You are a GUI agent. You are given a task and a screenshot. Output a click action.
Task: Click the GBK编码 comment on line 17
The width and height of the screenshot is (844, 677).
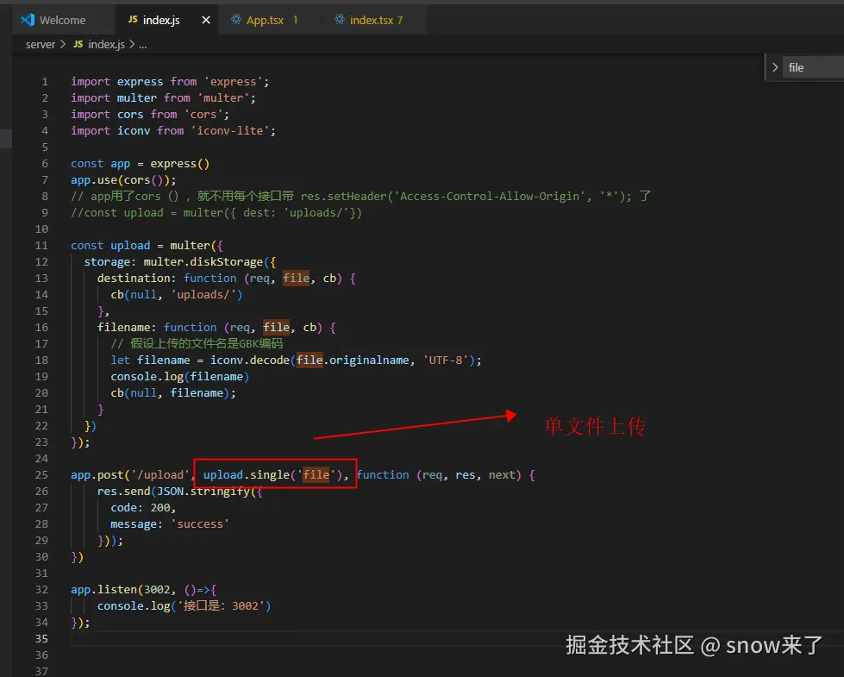coord(197,343)
